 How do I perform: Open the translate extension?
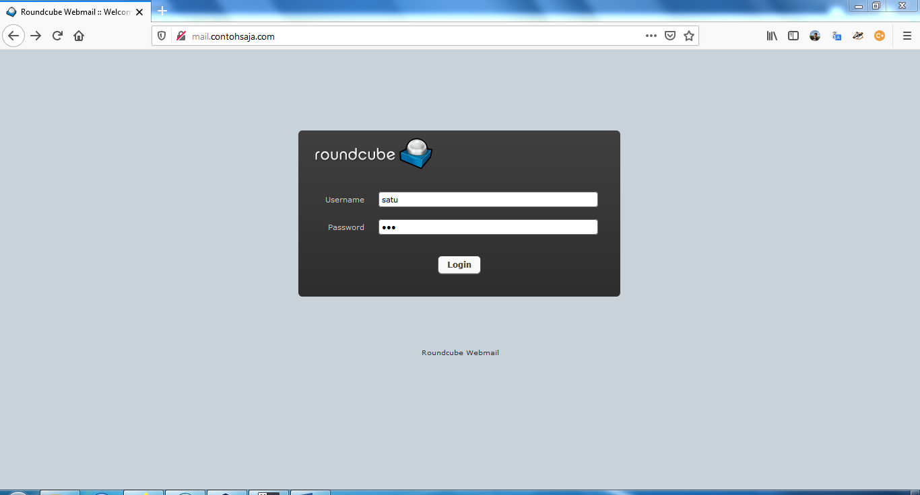pyautogui.click(x=836, y=36)
